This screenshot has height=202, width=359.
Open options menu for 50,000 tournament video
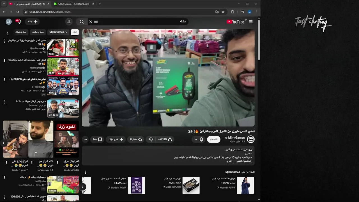coord(4,80)
